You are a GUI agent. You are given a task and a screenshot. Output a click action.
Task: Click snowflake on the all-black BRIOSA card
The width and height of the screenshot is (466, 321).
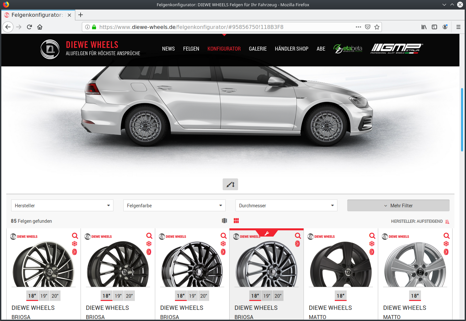tap(149, 244)
